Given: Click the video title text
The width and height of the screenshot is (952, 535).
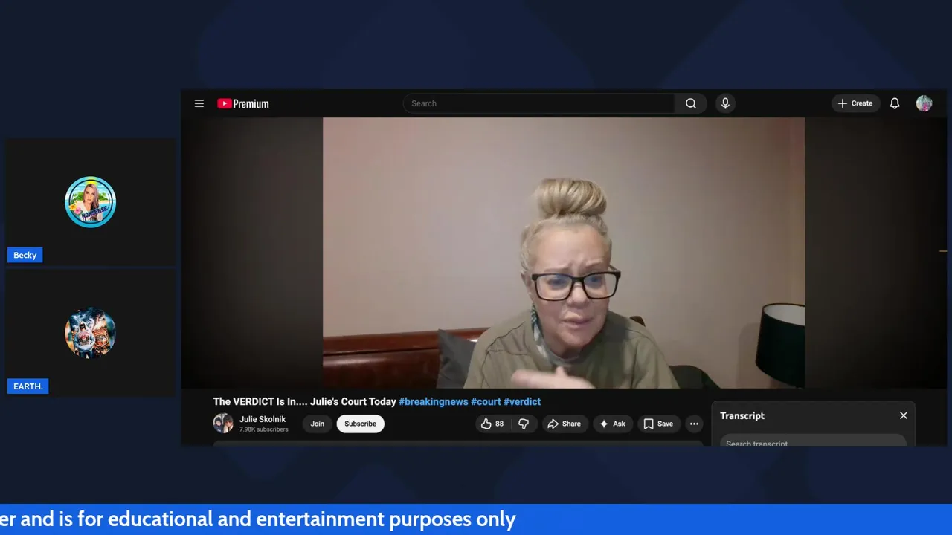Looking at the screenshot, I should pos(305,401).
